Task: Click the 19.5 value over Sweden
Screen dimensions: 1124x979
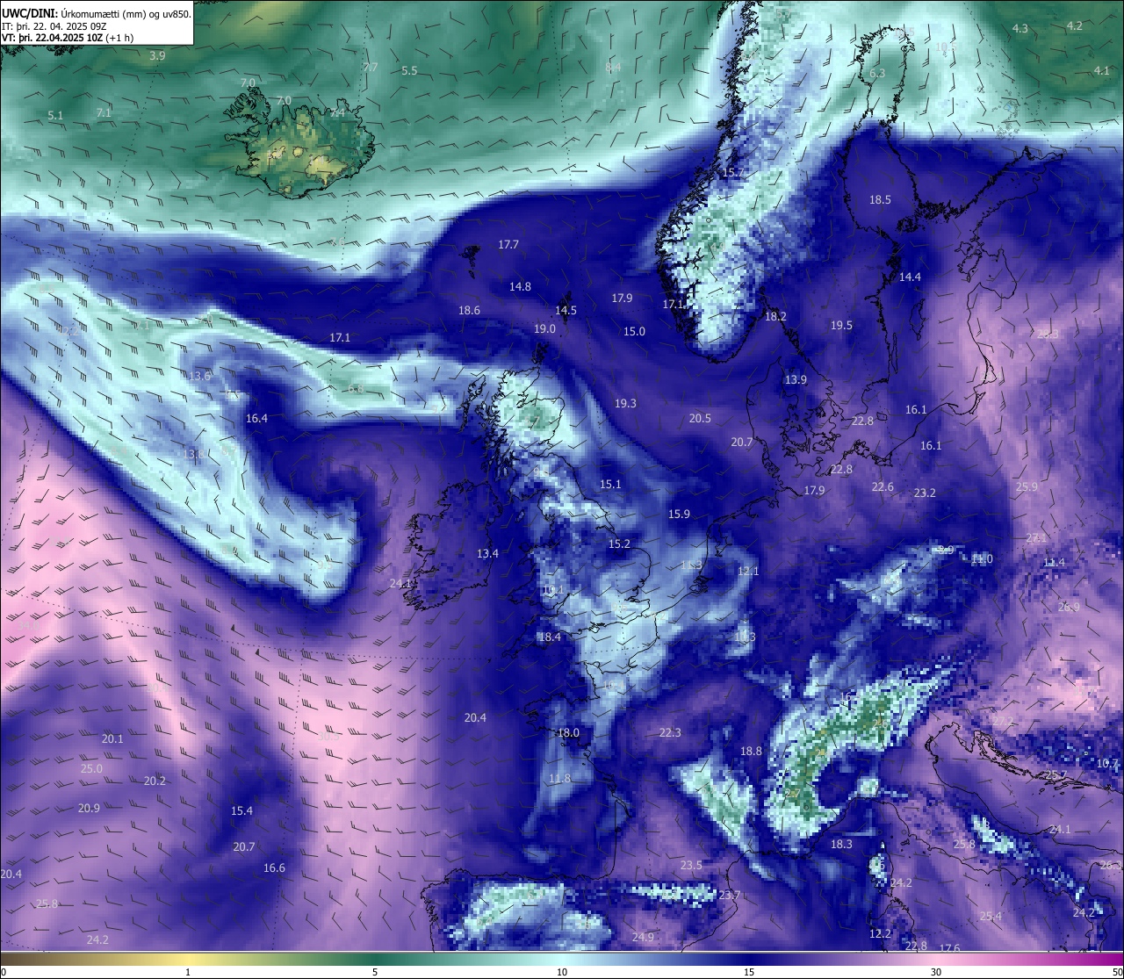Action: tap(841, 326)
